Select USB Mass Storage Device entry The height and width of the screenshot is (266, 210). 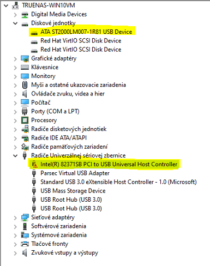pyautogui.click(x=73, y=191)
